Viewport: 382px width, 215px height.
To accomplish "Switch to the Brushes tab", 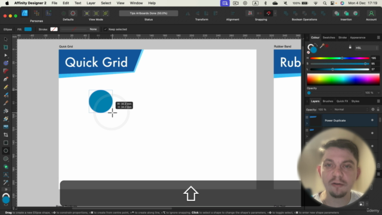I will (x=328, y=101).
